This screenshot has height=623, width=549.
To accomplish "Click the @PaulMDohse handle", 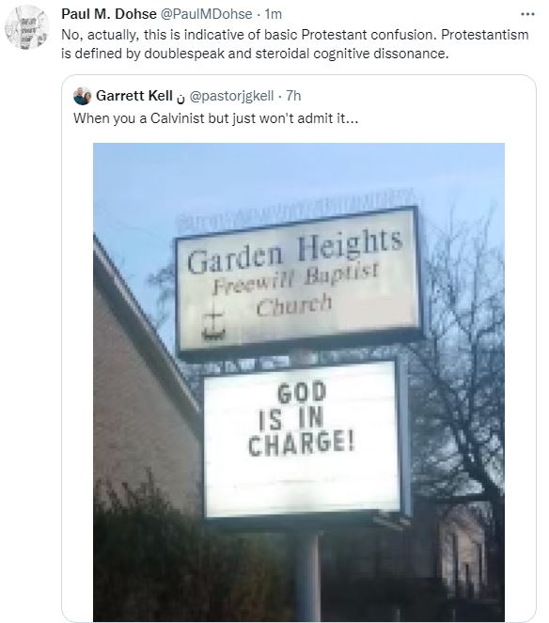I will point(206,14).
